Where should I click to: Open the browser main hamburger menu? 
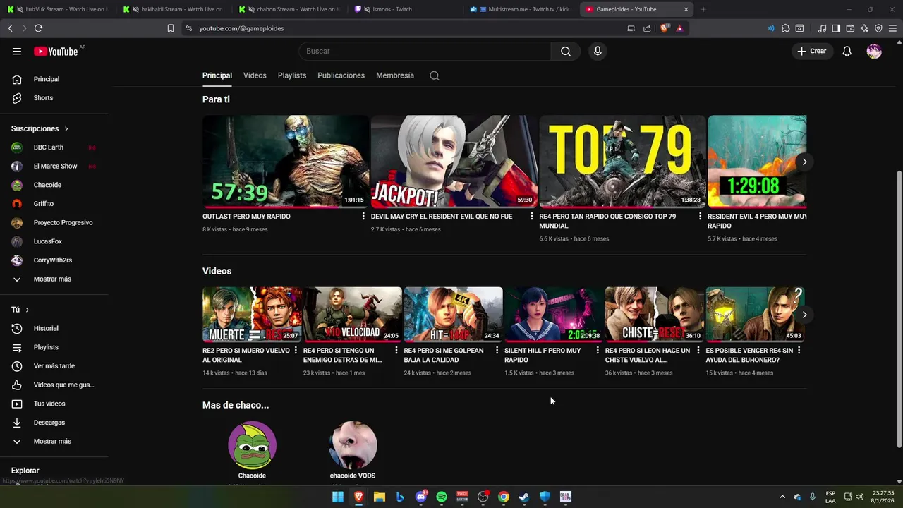[x=892, y=28]
